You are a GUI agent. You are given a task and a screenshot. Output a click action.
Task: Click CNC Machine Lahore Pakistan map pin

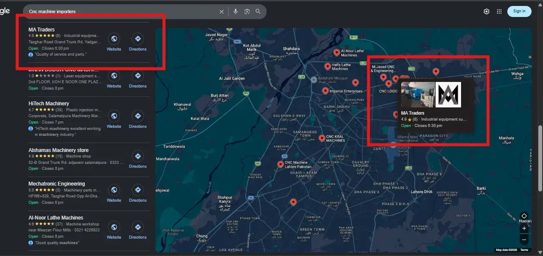coord(280,164)
